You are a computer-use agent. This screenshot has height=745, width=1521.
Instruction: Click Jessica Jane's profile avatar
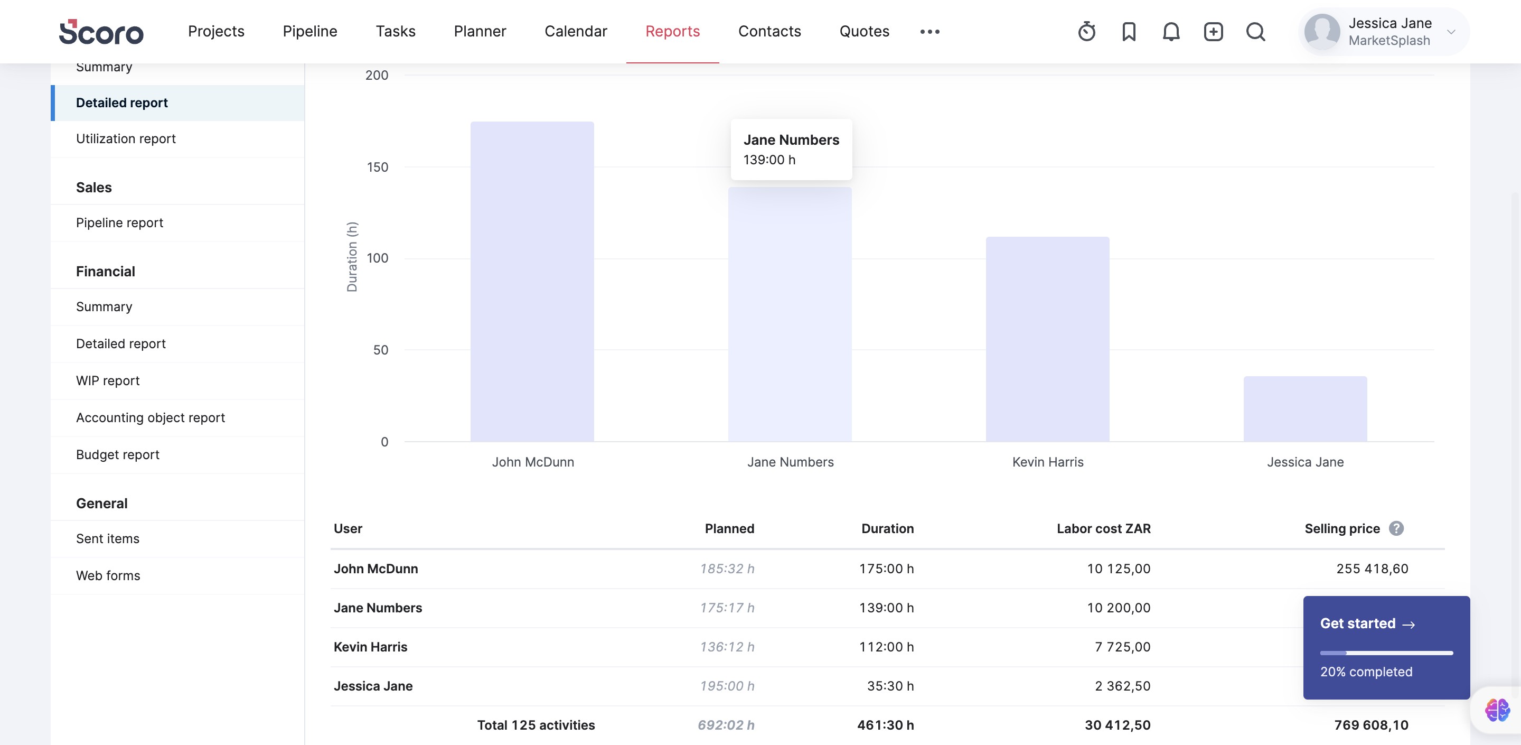point(1321,31)
